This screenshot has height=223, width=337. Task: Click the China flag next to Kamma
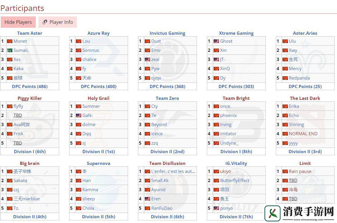(x=79, y=190)
